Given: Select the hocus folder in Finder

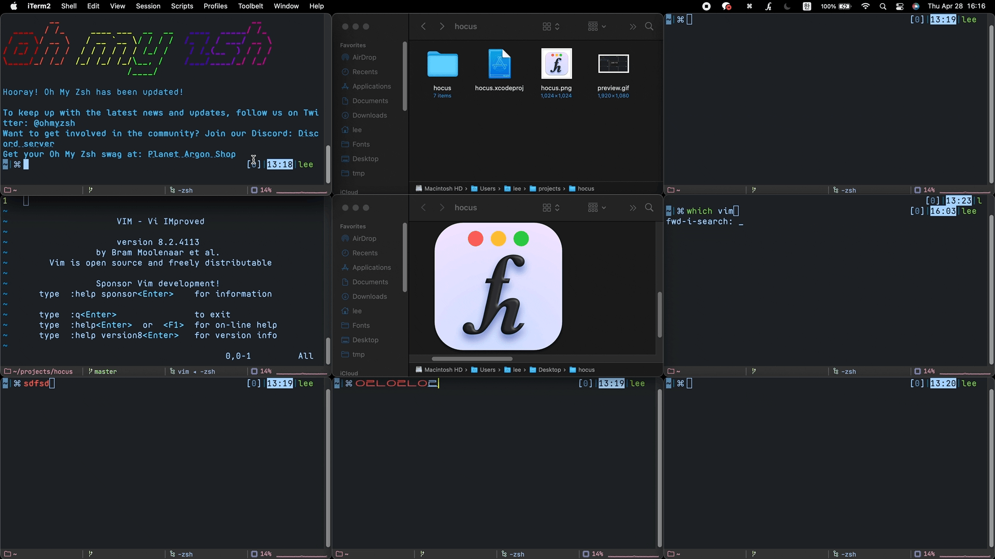Looking at the screenshot, I should pyautogui.click(x=442, y=64).
